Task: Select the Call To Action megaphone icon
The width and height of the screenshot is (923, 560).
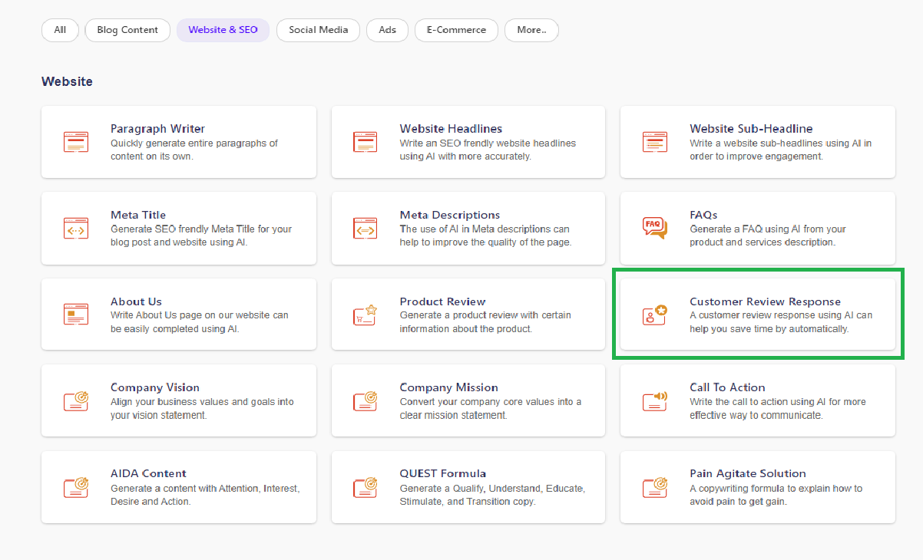Action: click(x=654, y=400)
